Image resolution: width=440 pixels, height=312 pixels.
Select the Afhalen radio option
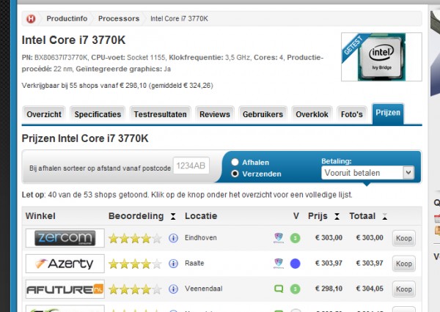pos(235,162)
